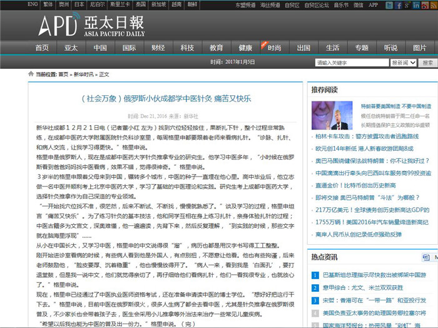The image size is (438, 328).
Task: Click the home icon beside 当前位置
Action: [31, 74]
